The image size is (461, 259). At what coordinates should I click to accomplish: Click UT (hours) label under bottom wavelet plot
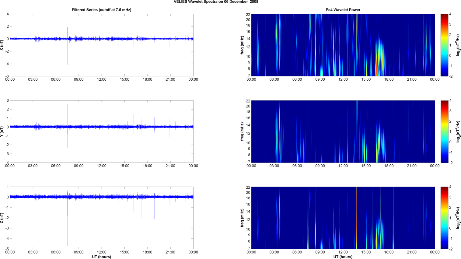pos(343,257)
